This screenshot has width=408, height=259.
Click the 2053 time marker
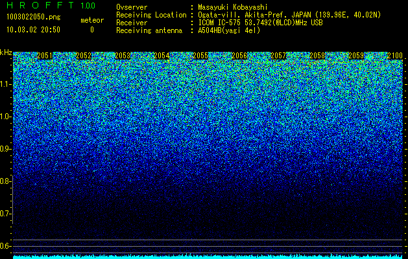pos(123,56)
